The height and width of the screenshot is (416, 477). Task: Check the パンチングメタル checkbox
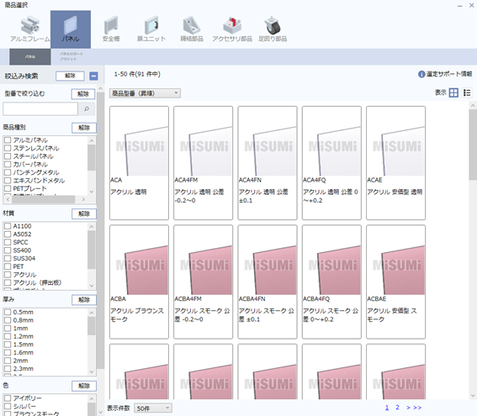click(x=8, y=172)
